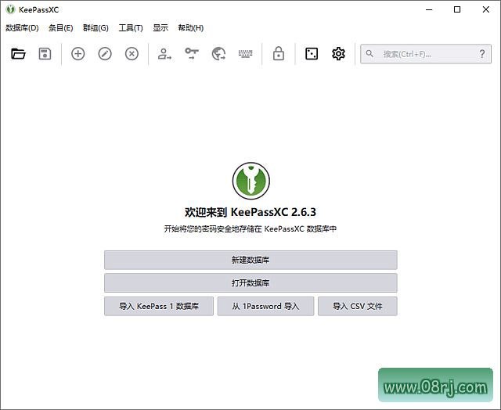Maximize the KeePassXC window
The height and width of the screenshot is (410, 501).
point(457,9)
